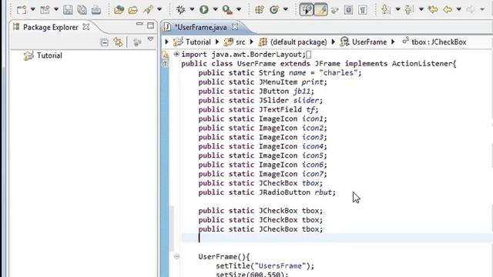
Task: Click the Previous Annotation up-arrow icon
Action: click(x=408, y=10)
